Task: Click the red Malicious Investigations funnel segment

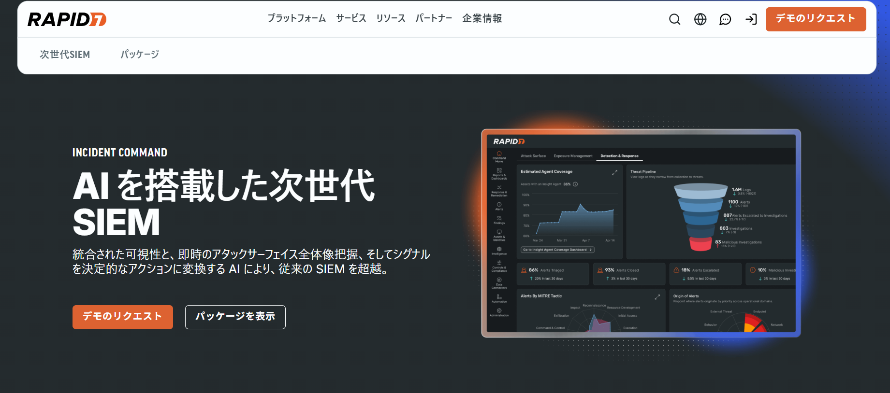Action: [700, 244]
